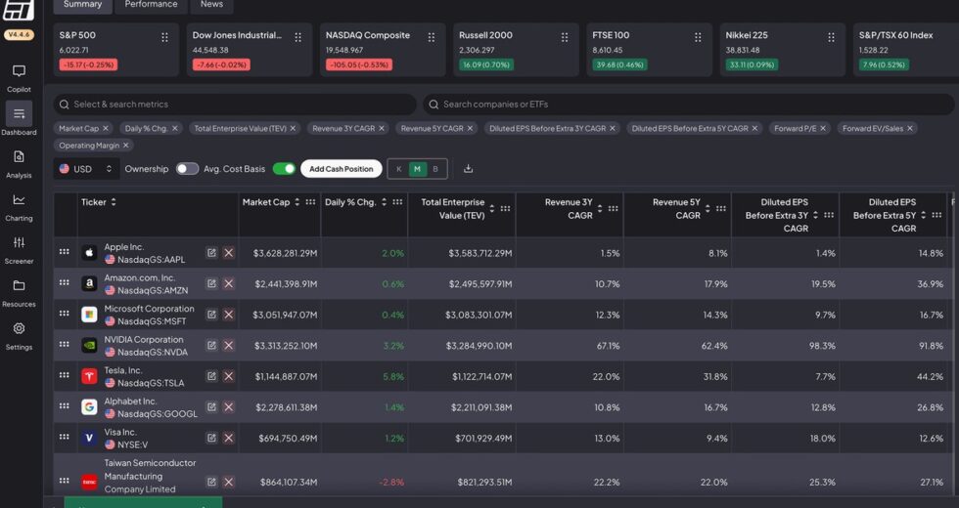Remove the Operating Margin metric chip
The image size is (959, 508).
126,146
